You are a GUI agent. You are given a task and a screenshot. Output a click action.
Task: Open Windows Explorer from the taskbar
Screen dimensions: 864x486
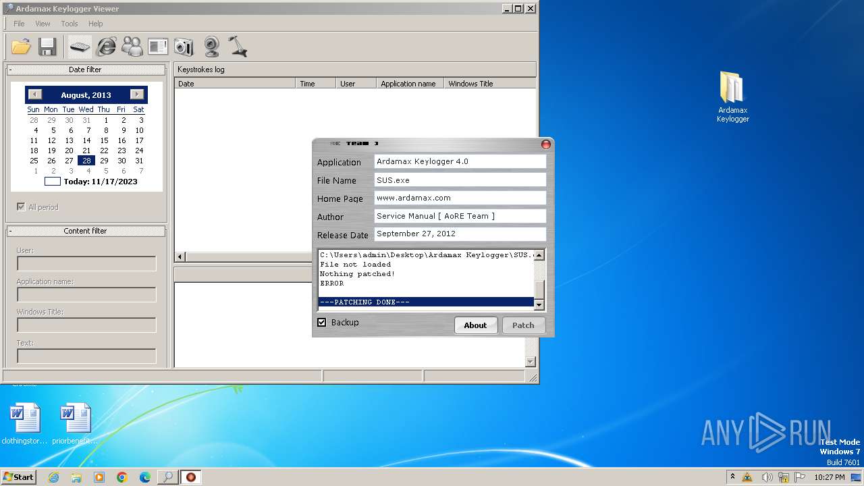pos(76,477)
